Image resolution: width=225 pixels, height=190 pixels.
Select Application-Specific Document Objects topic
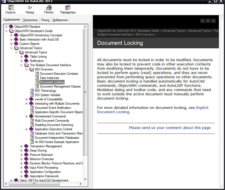(x=59, y=112)
